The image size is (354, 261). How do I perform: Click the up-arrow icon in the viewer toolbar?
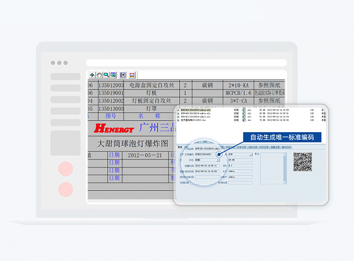[93, 75]
